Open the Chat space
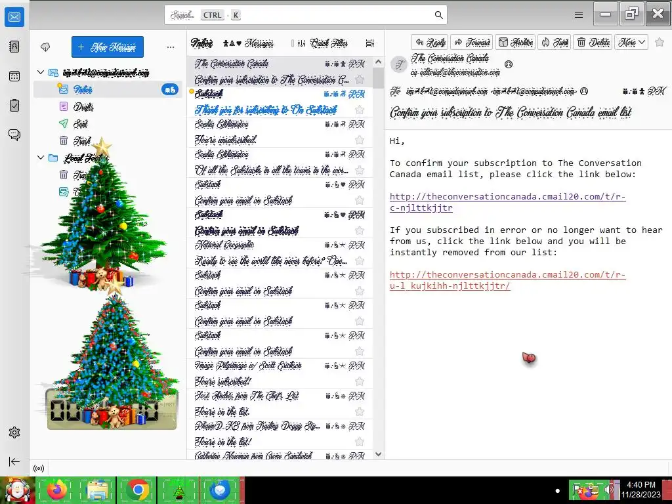The height and width of the screenshot is (504, 672). [14, 135]
